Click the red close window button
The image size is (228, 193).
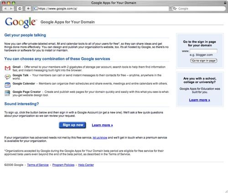(x=4, y=3)
